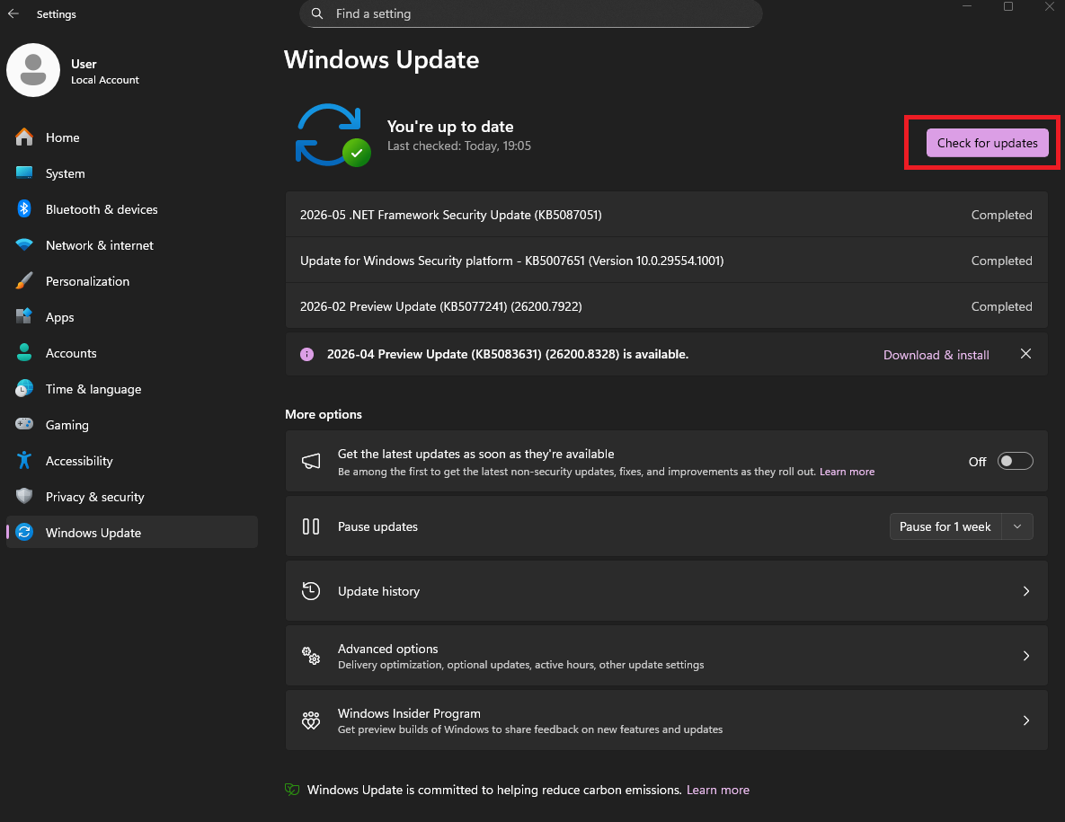The width and height of the screenshot is (1065, 822).
Task: Click the Update history clock icon
Action: [311, 591]
